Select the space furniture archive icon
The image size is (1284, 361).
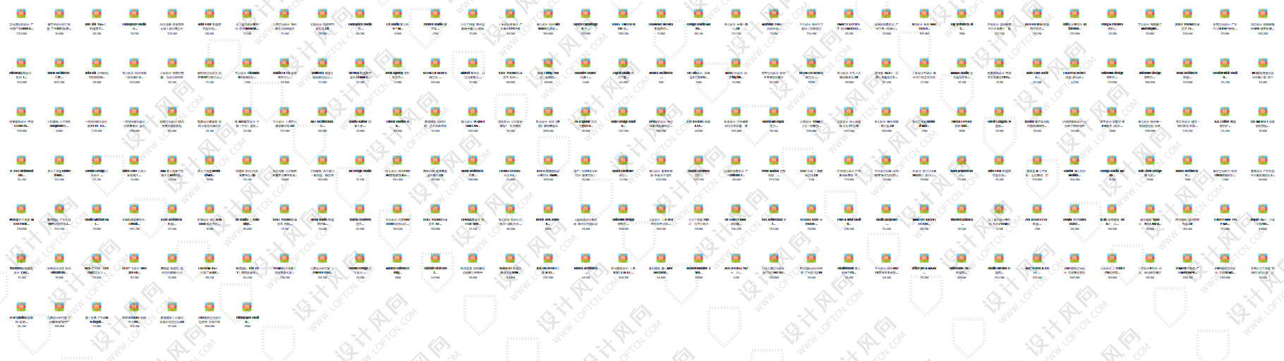pos(623,161)
